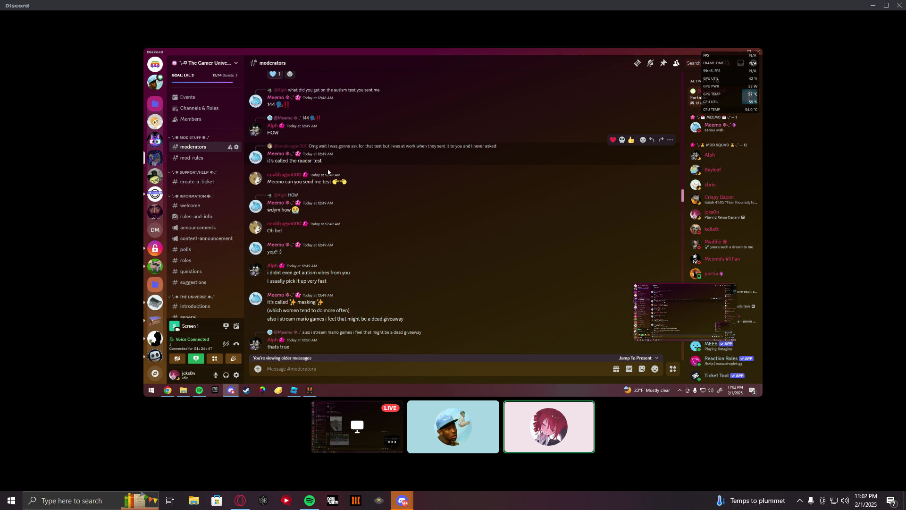Click the pinned messages pin icon
The width and height of the screenshot is (906, 510).
click(x=663, y=63)
